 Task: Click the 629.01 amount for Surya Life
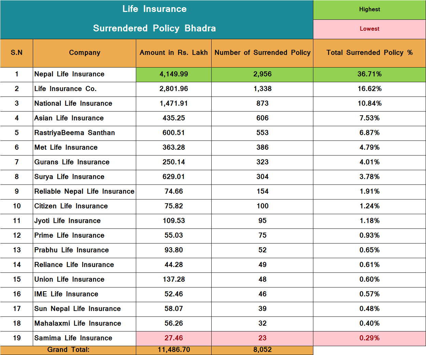[x=173, y=177]
